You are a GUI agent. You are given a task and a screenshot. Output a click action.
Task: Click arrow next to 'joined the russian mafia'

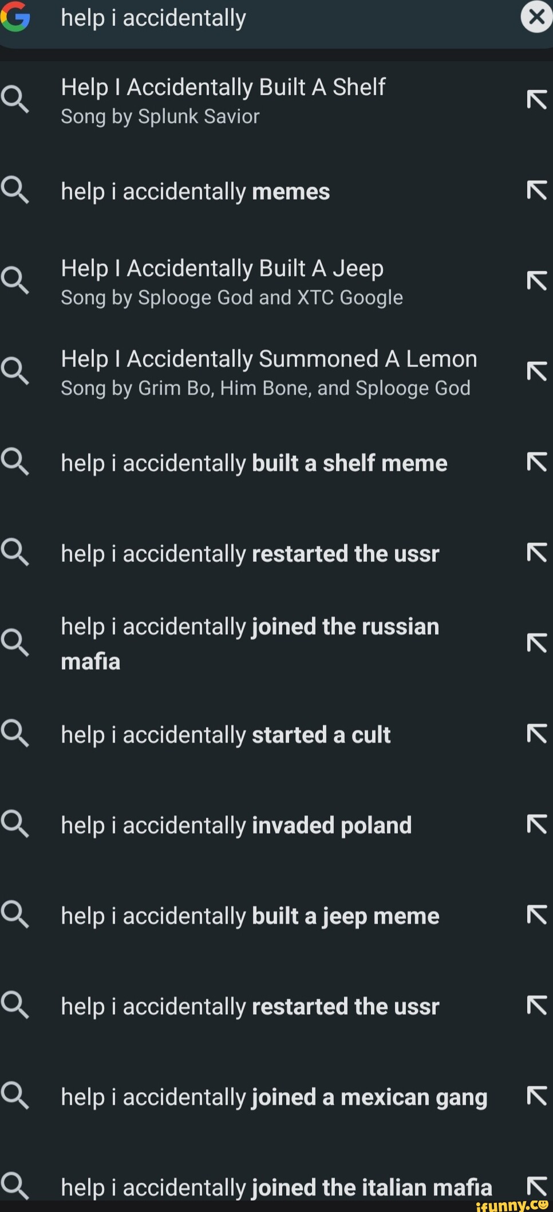tap(536, 643)
